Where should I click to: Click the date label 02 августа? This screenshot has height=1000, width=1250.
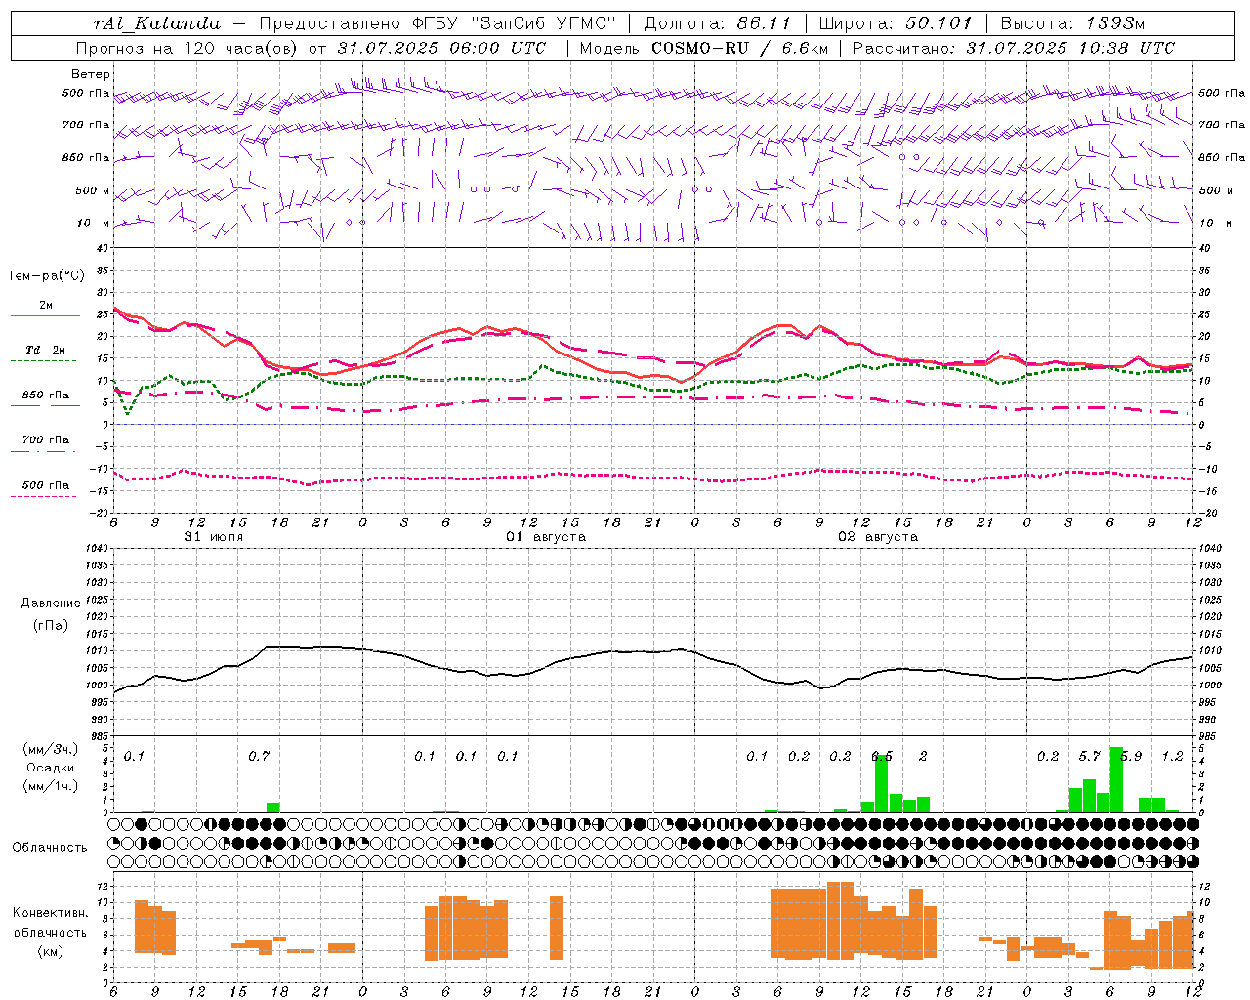point(878,537)
